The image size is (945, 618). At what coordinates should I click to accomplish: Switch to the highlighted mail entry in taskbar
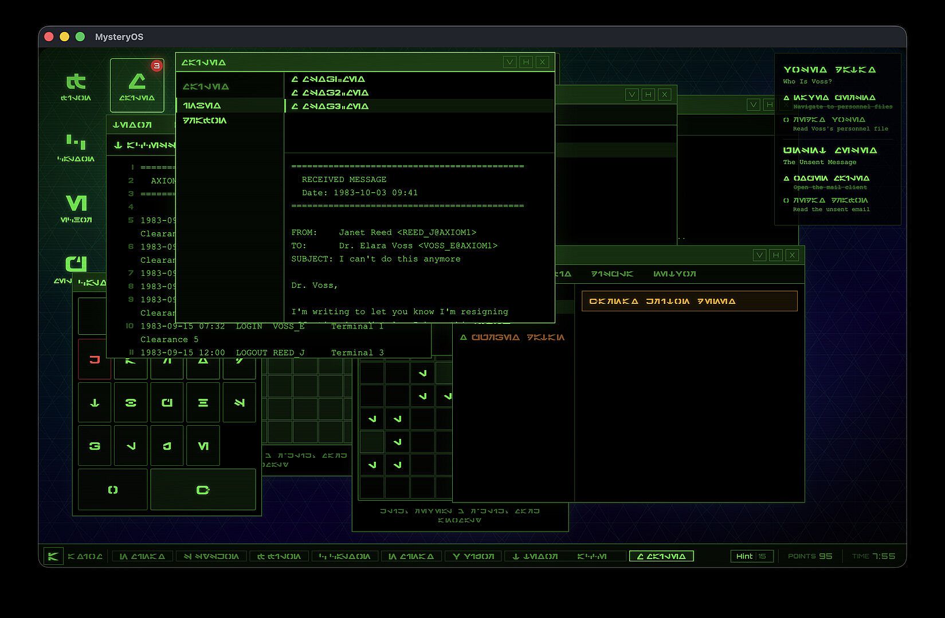(661, 556)
